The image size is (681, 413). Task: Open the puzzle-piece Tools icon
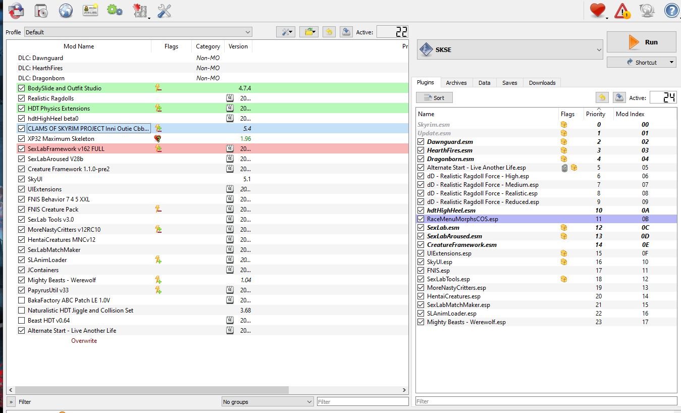(x=140, y=10)
